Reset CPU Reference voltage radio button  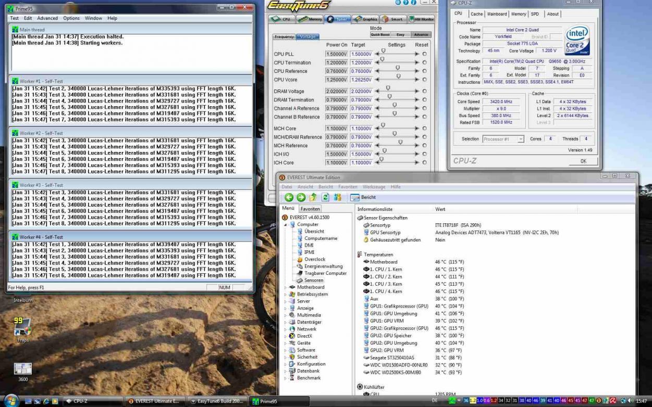pos(424,71)
